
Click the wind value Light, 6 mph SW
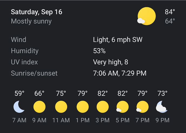point(118,40)
